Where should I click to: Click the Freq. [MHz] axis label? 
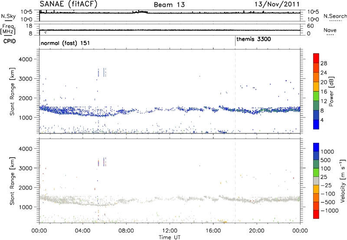8,29
